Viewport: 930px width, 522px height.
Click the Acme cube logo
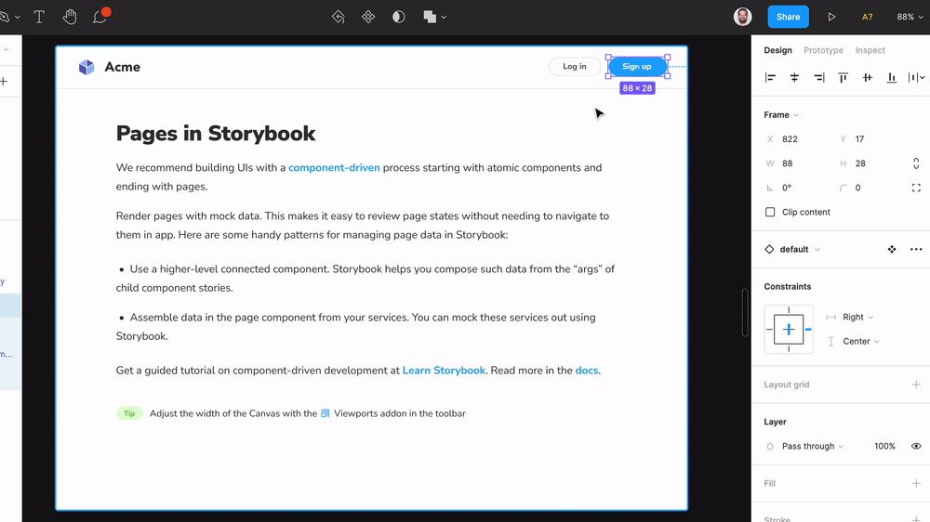tap(86, 67)
